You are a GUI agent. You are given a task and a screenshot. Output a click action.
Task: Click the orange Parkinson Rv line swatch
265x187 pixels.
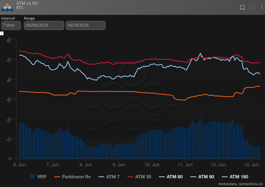pyautogui.click(x=57, y=177)
